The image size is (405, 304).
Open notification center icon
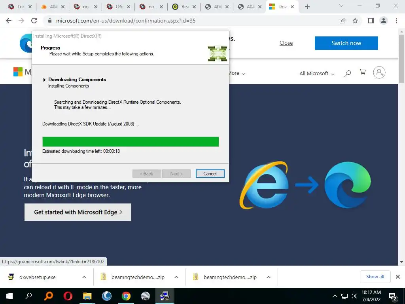(393, 297)
